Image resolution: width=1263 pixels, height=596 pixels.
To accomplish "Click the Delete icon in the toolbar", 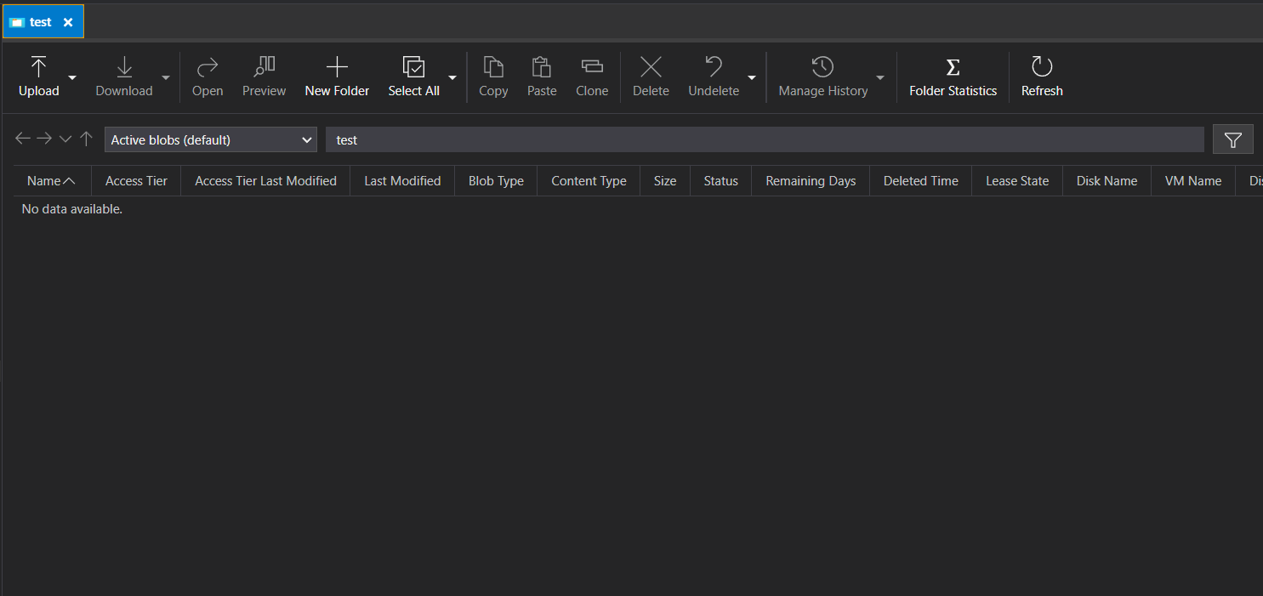I will point(651,76).
